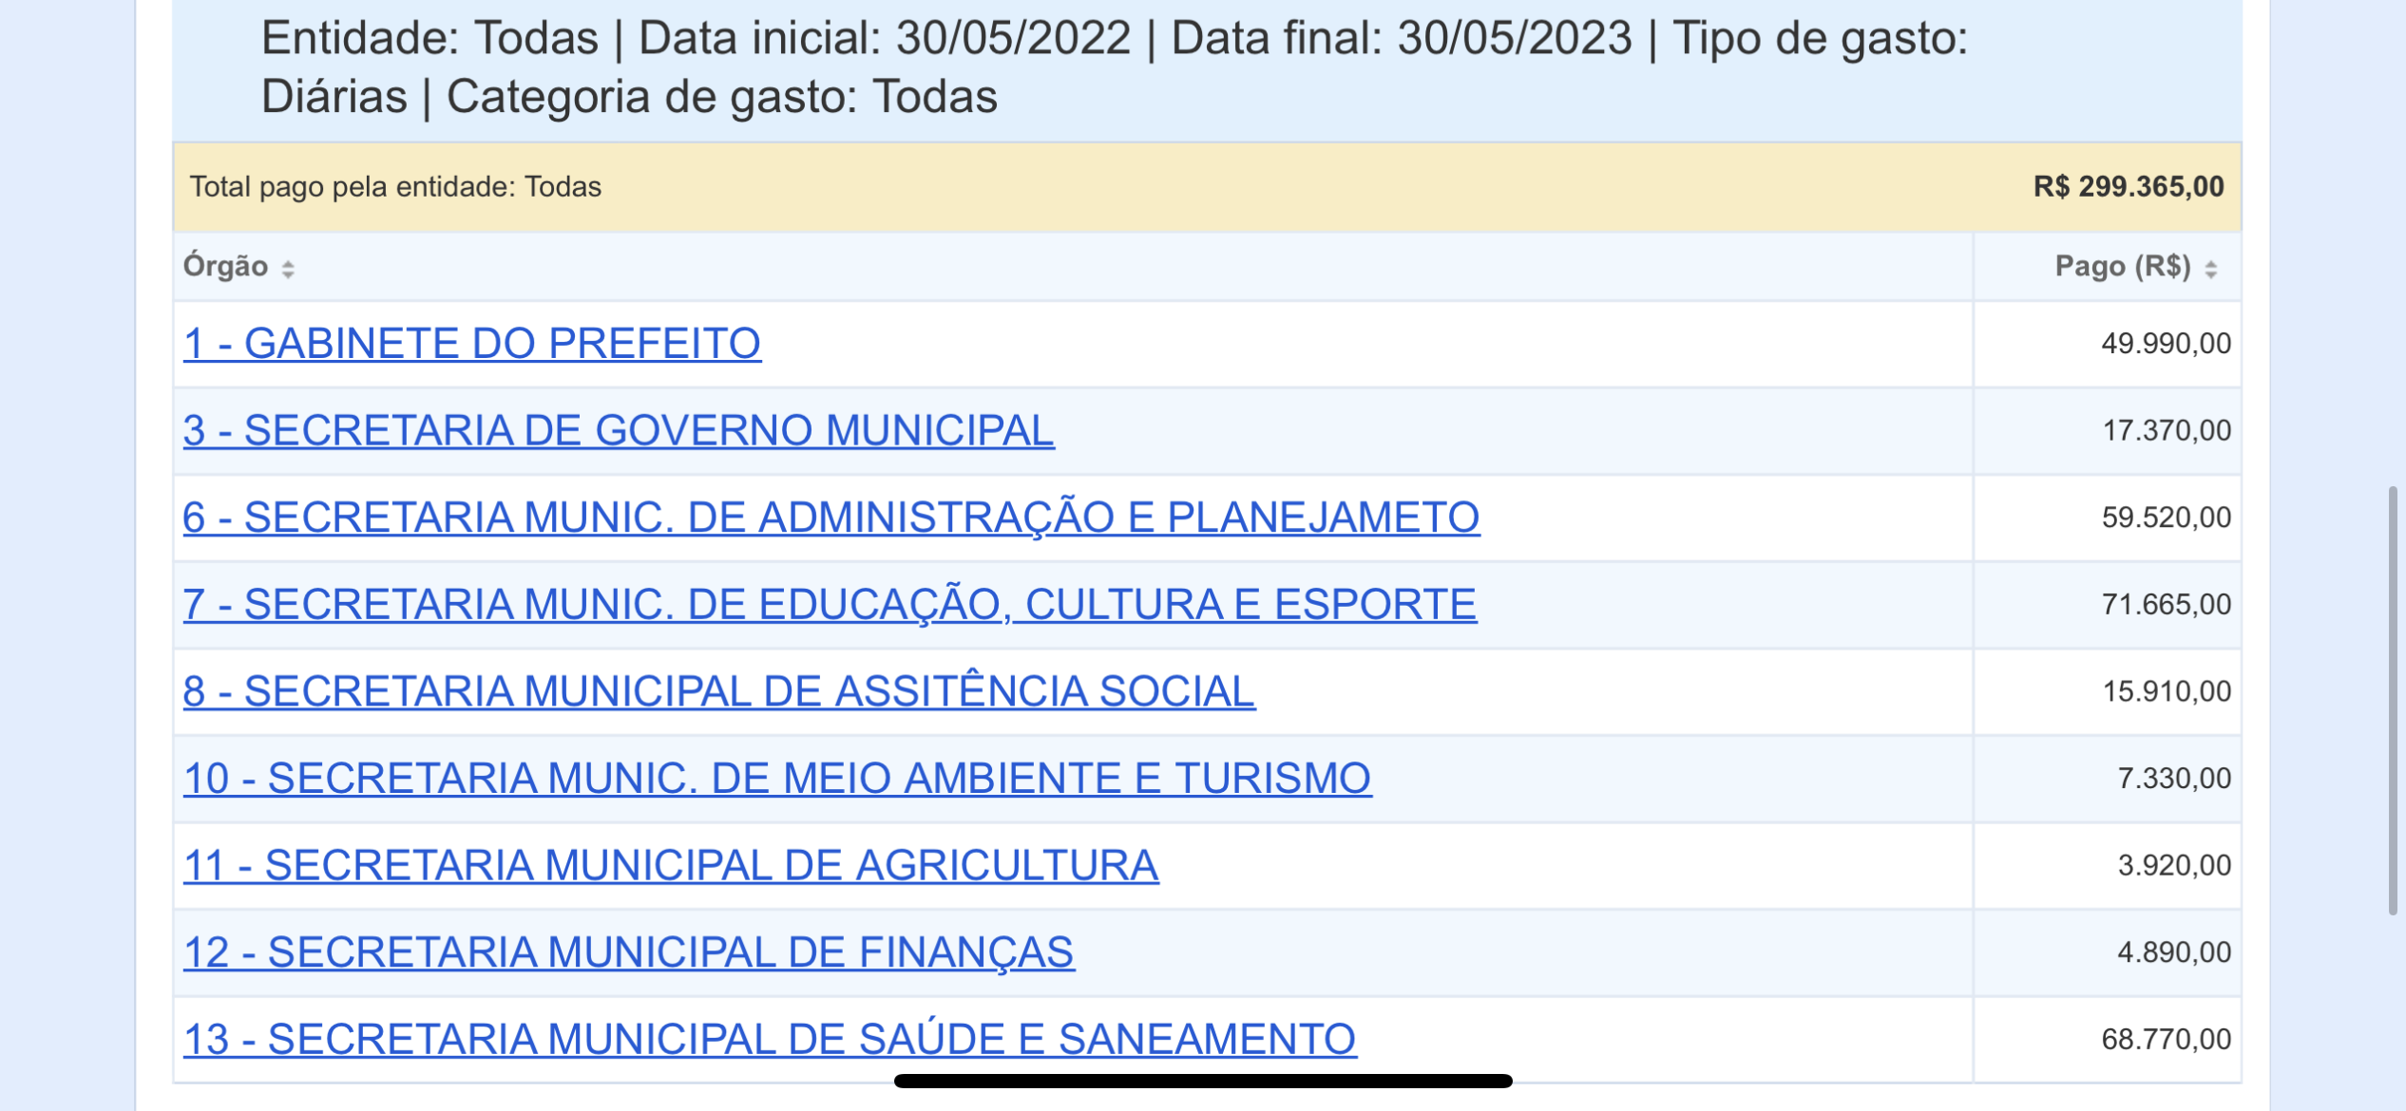Sort by Pago (R$) column arrows
This screenshot has width=2406, height=1111.
click(2211, 269)
